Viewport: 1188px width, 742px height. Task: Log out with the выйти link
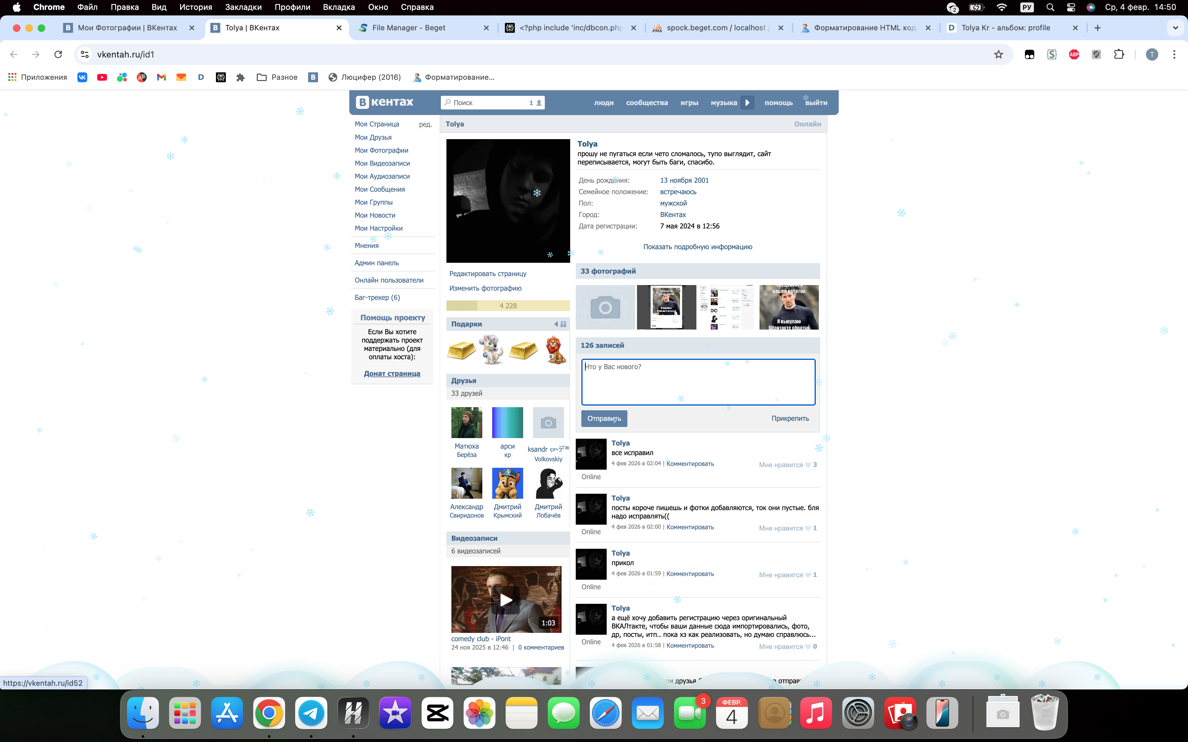(816, 103)
